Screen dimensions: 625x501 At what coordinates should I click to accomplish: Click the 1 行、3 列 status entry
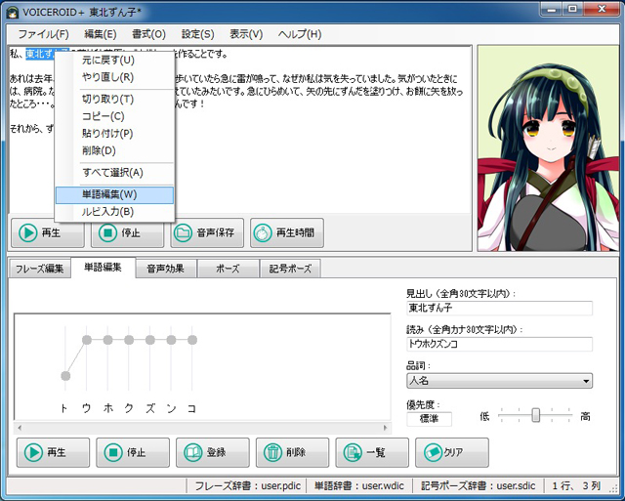click(x=576, y=485)
